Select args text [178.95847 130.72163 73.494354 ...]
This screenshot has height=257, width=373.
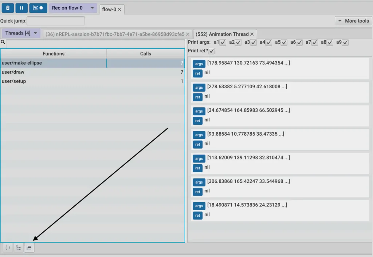(x=248, y=63)
